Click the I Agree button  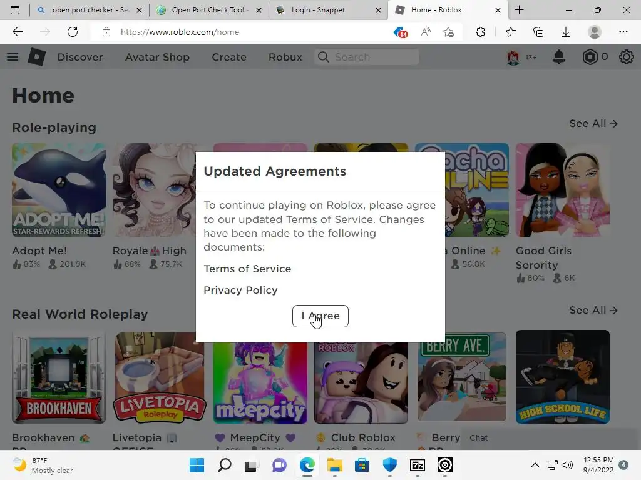320,316
